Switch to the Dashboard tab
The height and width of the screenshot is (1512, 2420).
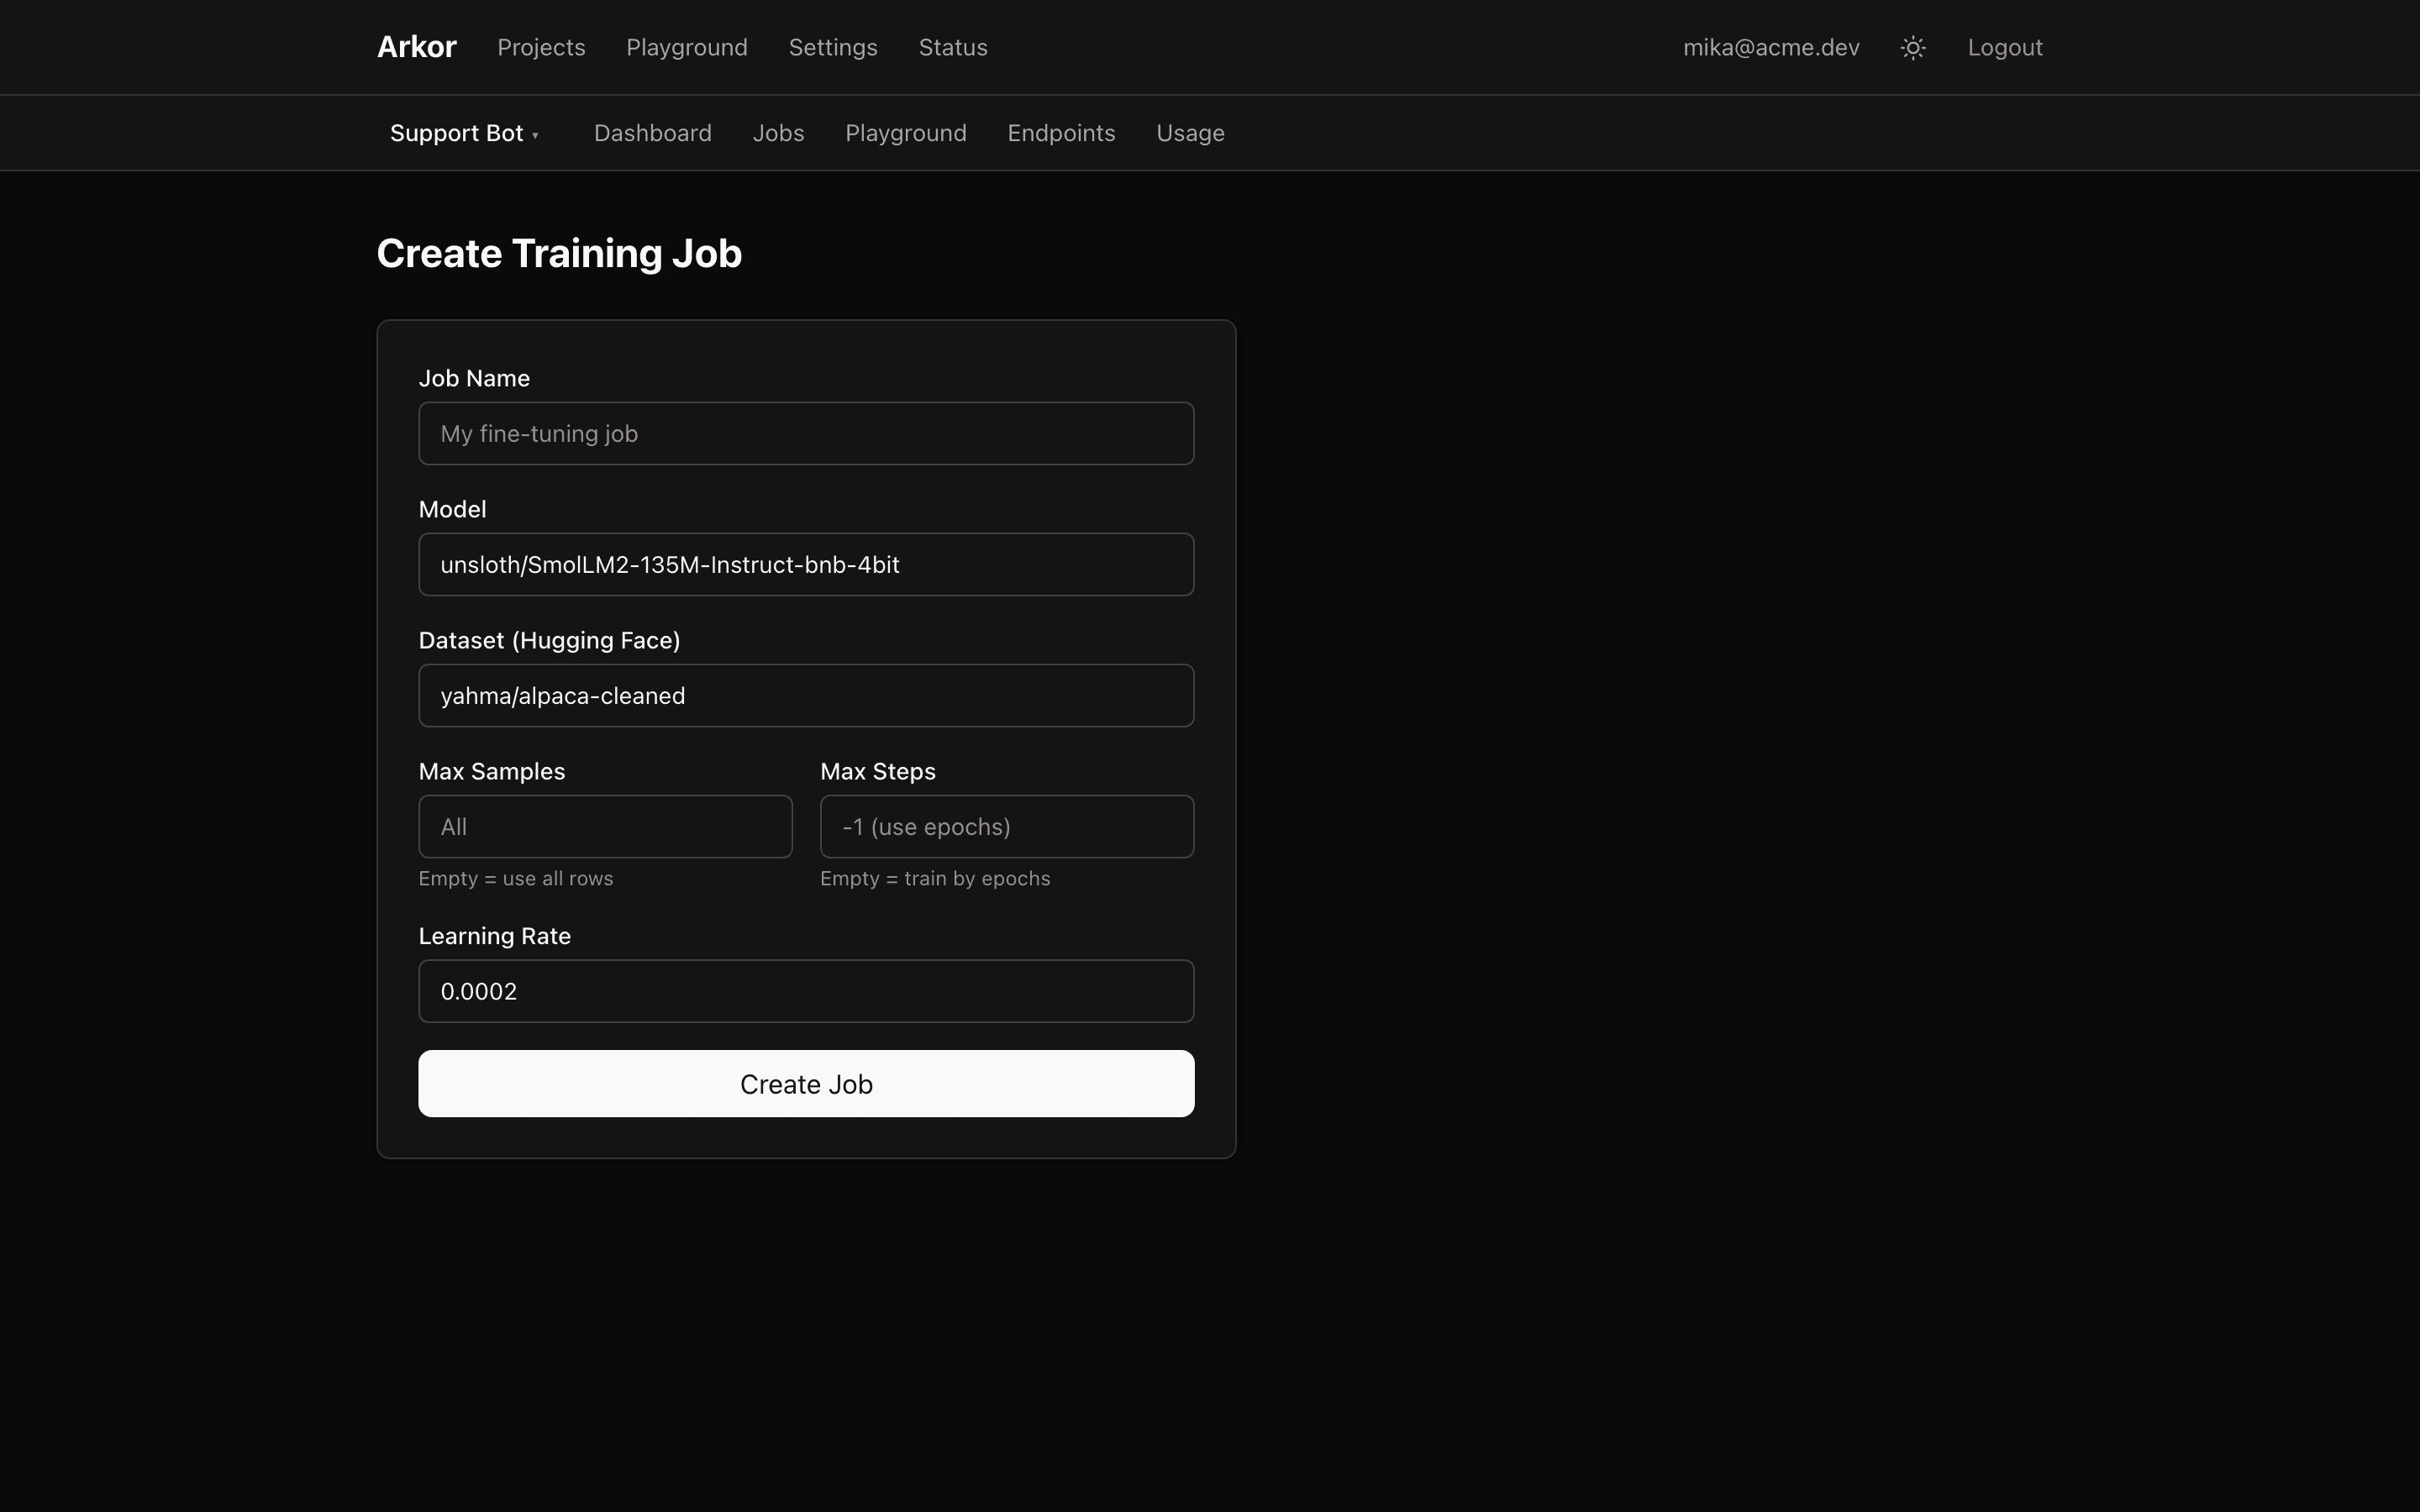point(653,133)
